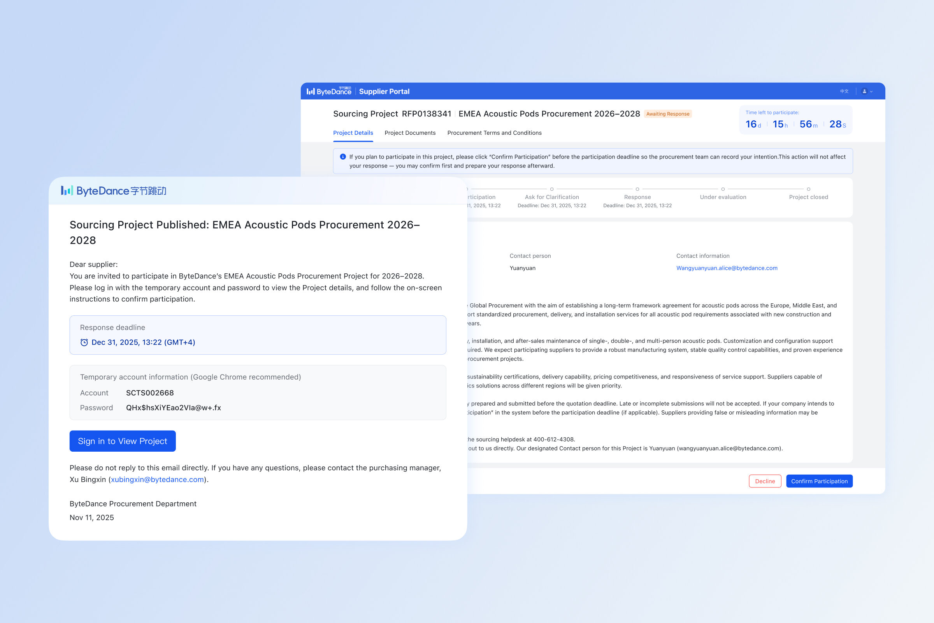Click the ByteDance logo atop the invitation email

pos(114,190)
